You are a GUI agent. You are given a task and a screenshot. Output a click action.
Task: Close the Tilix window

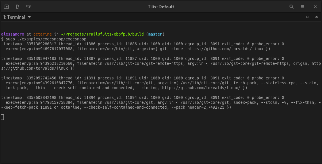[x=315, y=7]
